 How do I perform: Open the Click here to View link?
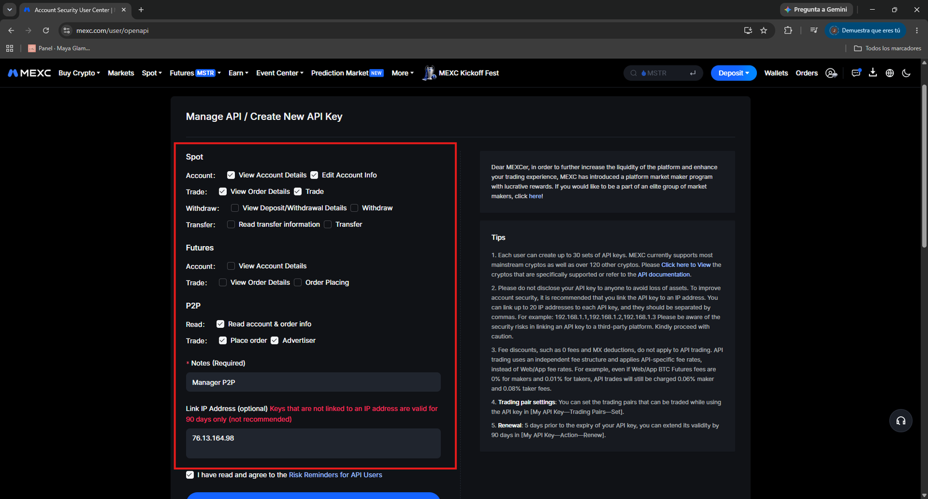pos(686,265)
